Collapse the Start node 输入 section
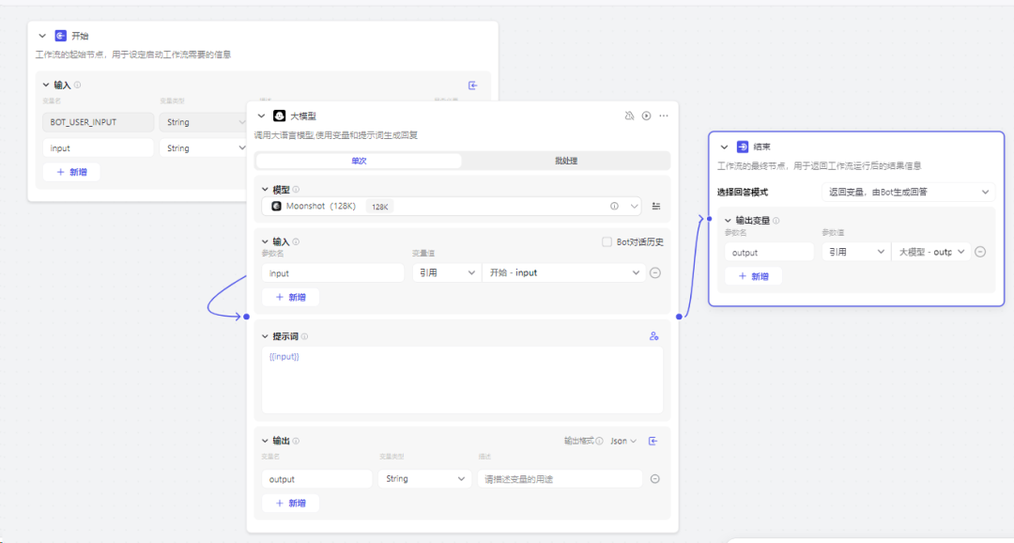 46,85
